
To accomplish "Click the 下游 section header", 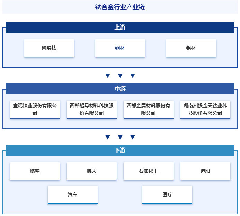I will click(x=120, y=150).
